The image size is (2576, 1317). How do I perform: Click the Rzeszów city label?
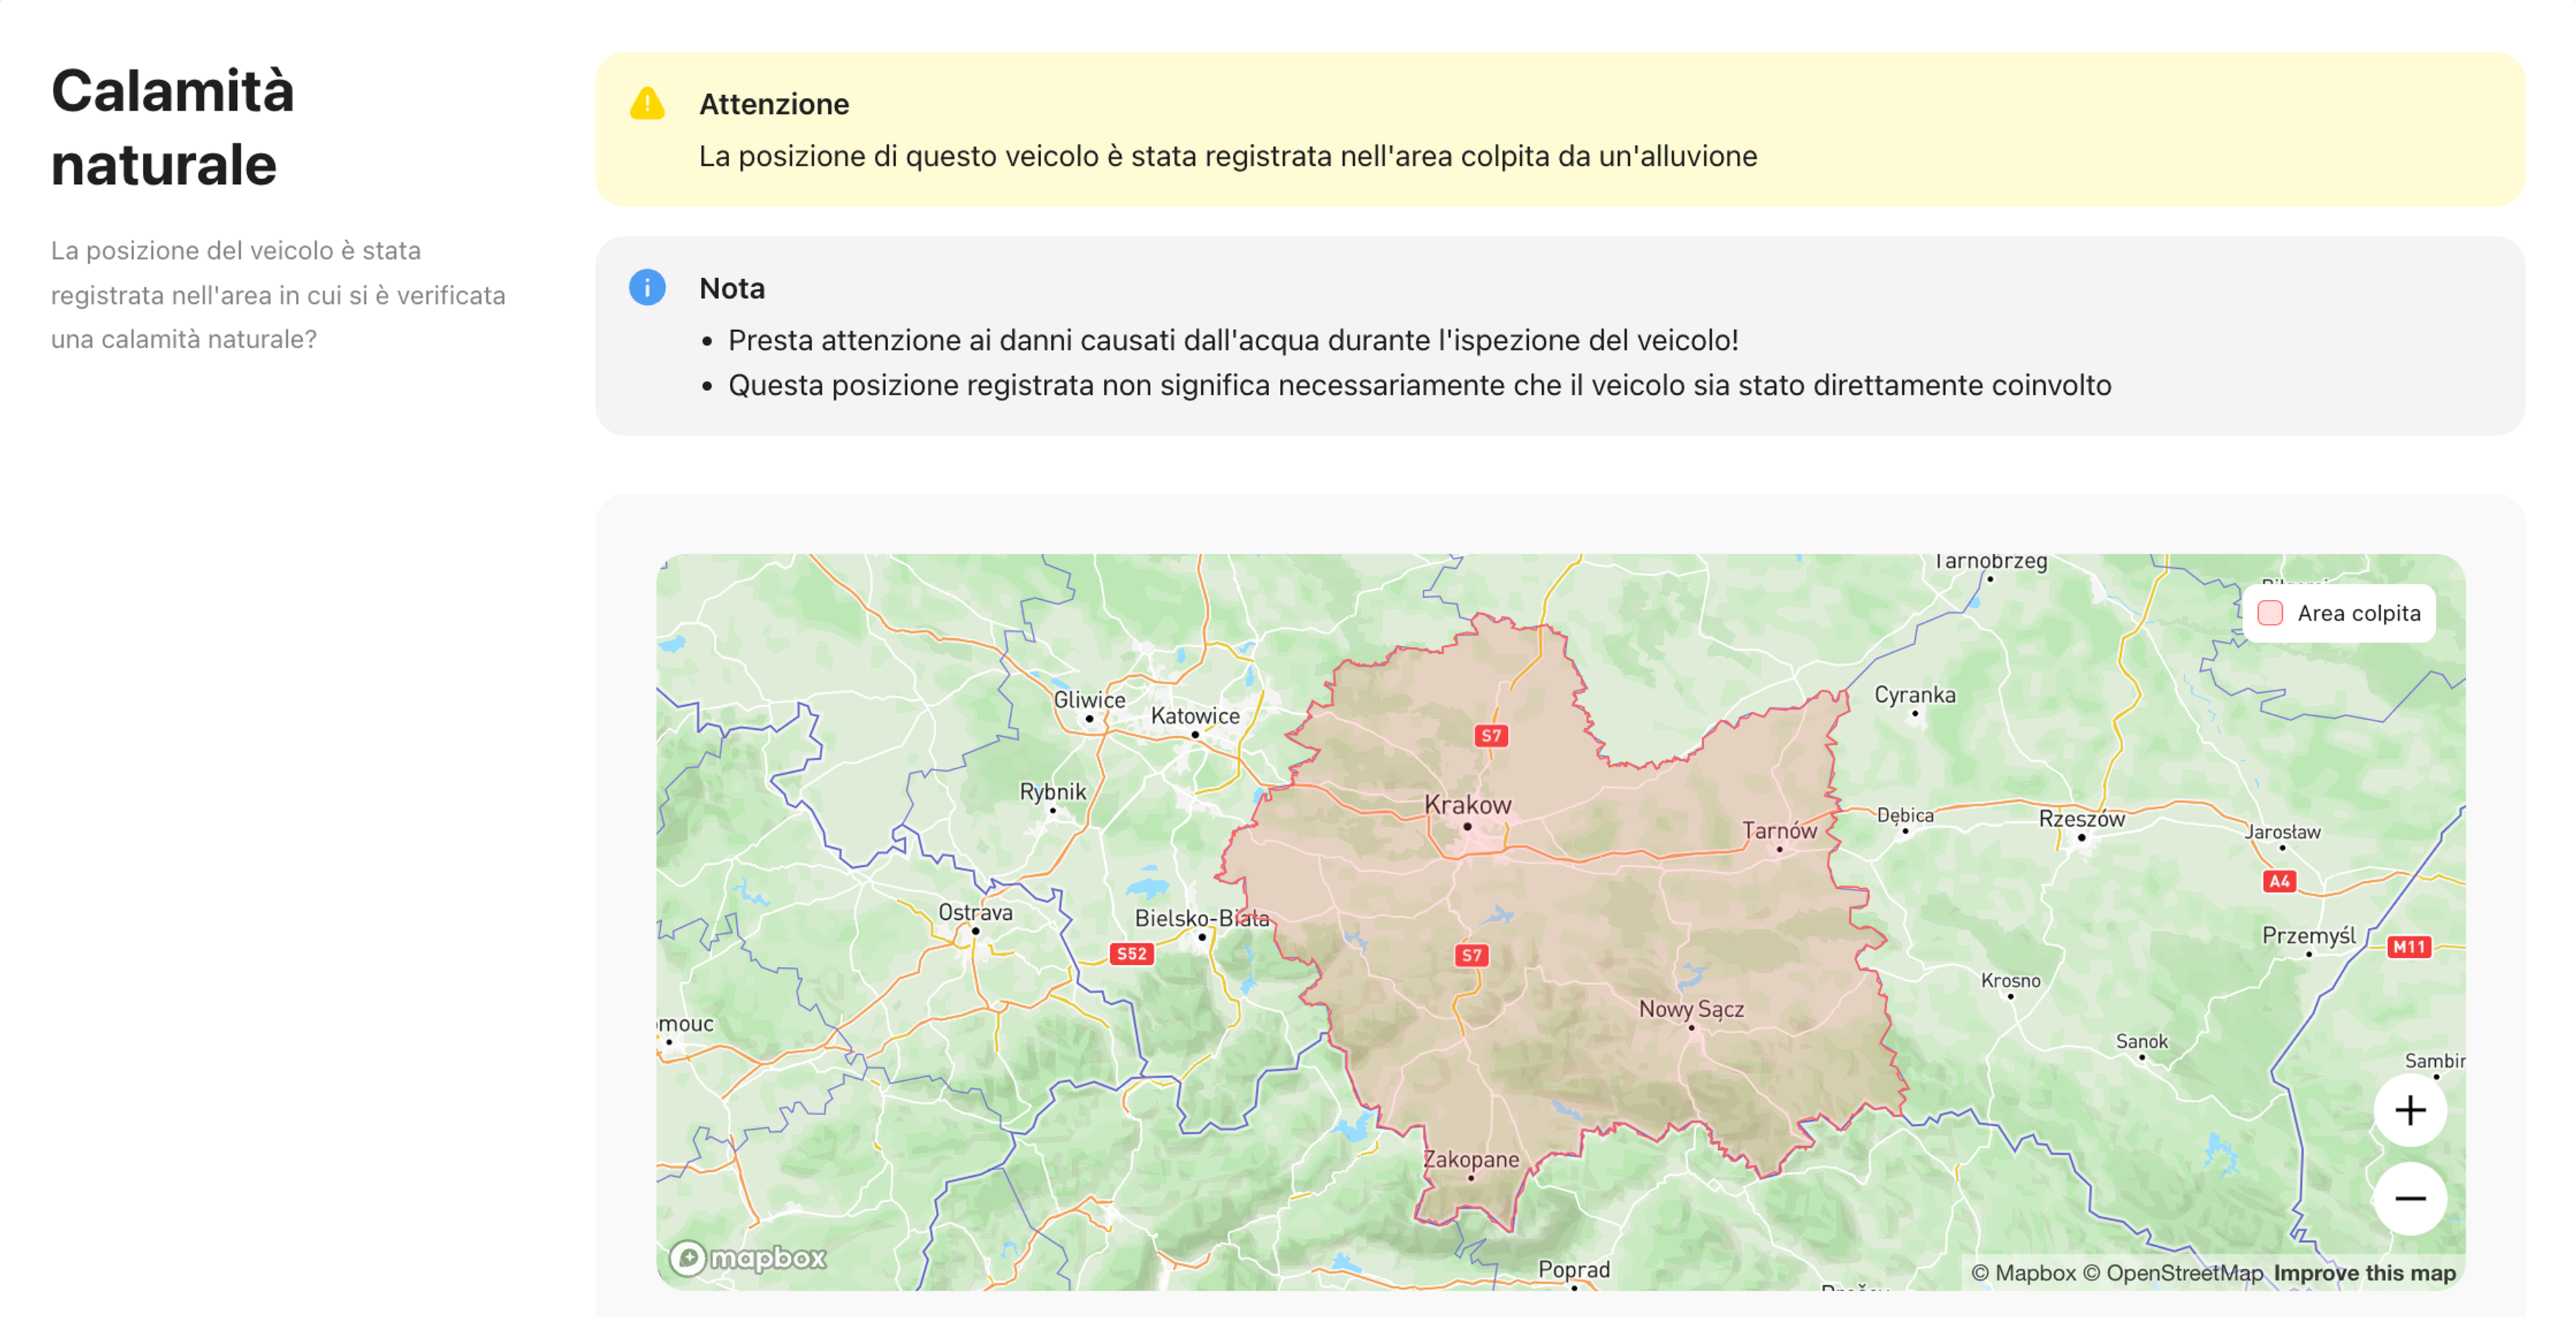pos(2081,819)
